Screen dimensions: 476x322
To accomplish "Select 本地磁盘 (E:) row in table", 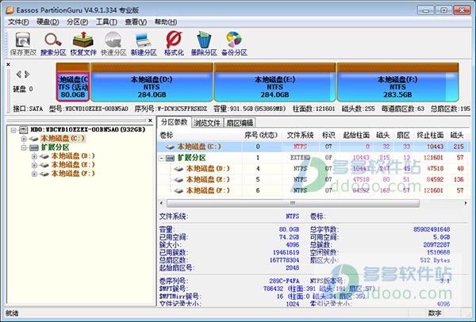I will tap(314, 180).
